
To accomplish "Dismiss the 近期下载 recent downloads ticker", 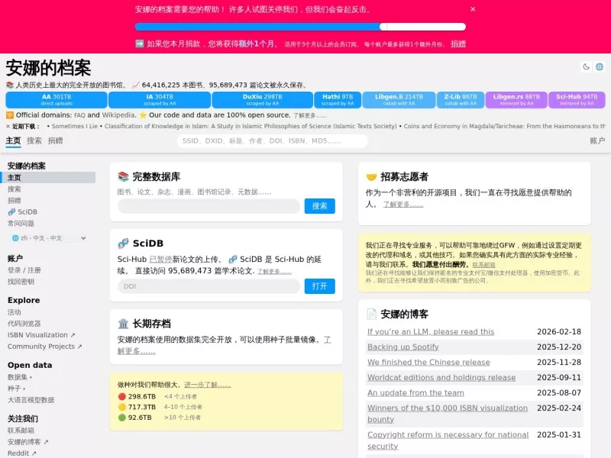I will coord(8,126).
